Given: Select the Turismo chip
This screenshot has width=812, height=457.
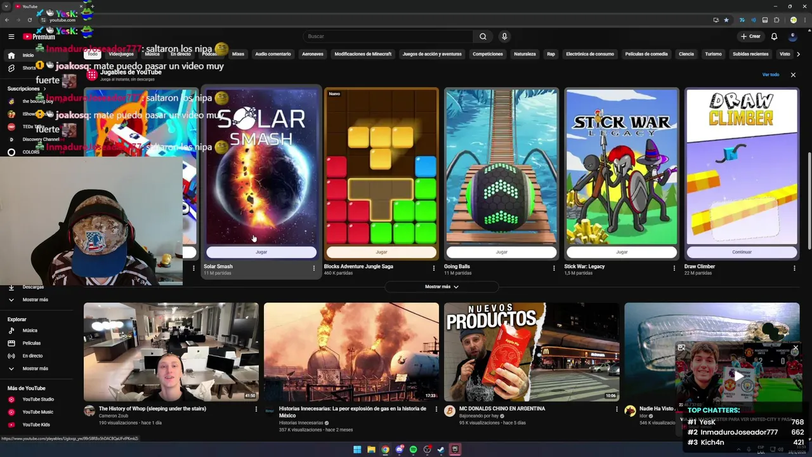Looking at the screenshot, I should pyautogui.click(x=713, y=54).
